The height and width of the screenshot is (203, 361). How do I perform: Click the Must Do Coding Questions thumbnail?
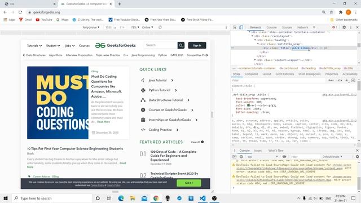(x=58, y=103)
